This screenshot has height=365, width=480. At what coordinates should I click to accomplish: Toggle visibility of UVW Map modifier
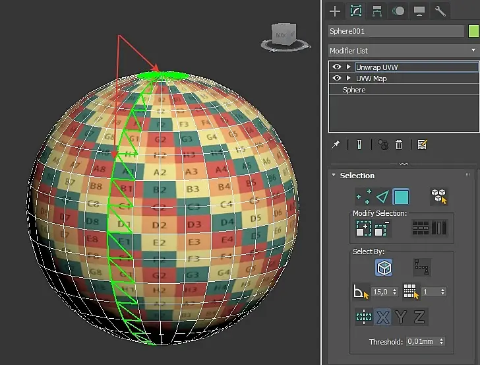(337, 79)
